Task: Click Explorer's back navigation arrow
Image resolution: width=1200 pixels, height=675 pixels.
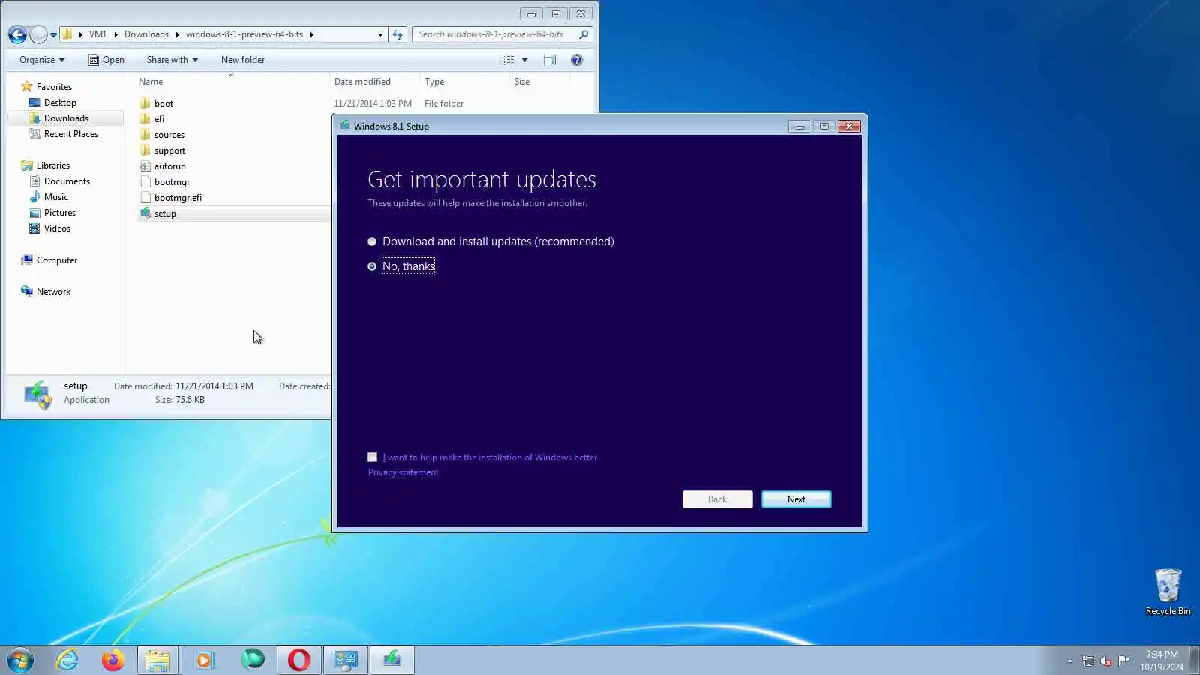Action: [x=17, y=34]
